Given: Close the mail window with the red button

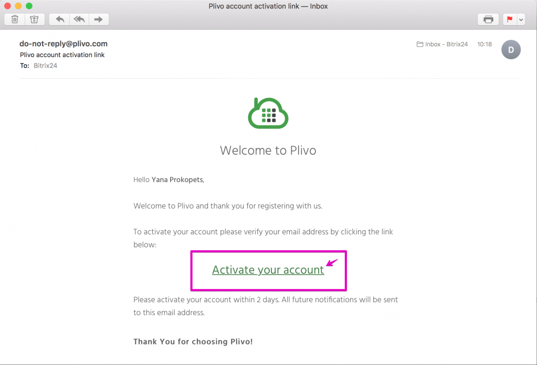Looking at the screenshot, I should click(7, 6).
